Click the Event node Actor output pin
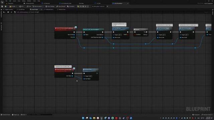 (74, 37)
